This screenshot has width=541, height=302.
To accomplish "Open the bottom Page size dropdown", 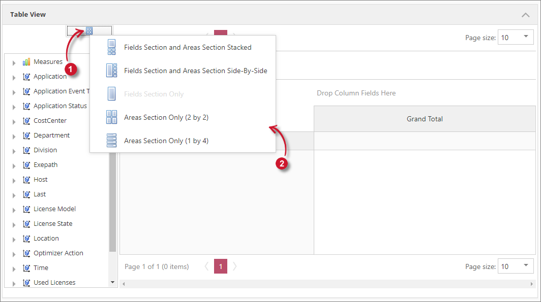I will (x=525, y=266).
